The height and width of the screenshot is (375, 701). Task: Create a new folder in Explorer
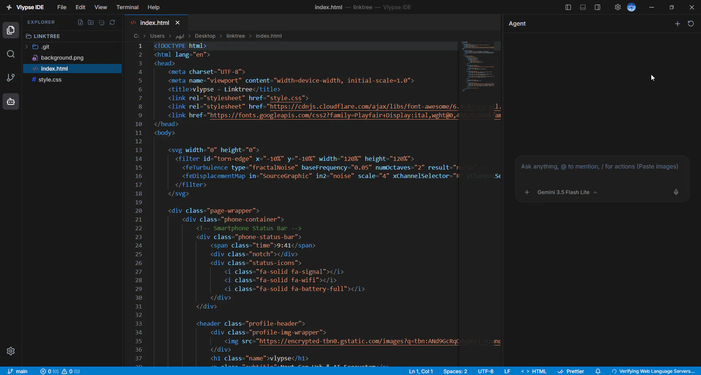coord(91,22)
